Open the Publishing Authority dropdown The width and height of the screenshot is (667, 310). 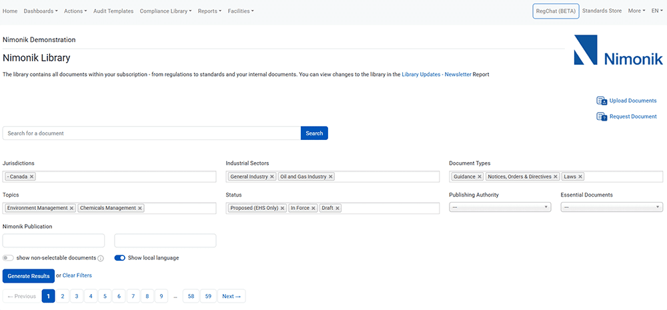(500, 207)
